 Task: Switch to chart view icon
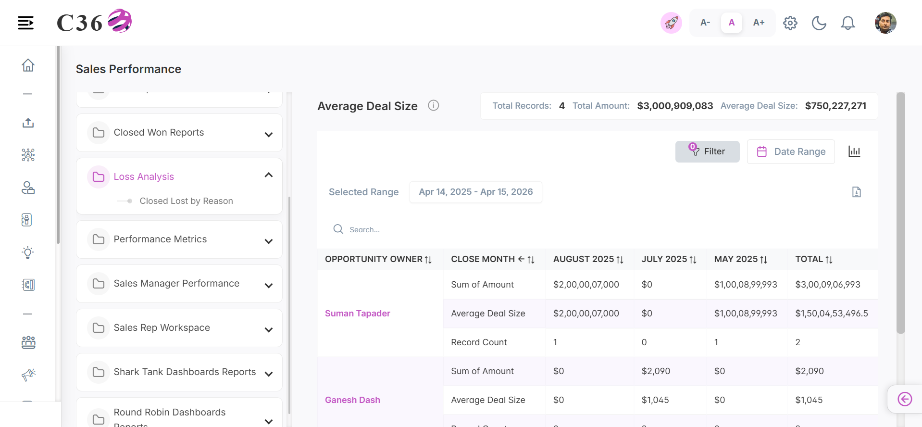[x=854, y=151]
